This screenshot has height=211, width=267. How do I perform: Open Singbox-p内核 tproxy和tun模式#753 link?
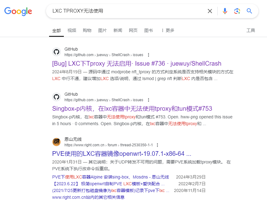tap(132, 109)
